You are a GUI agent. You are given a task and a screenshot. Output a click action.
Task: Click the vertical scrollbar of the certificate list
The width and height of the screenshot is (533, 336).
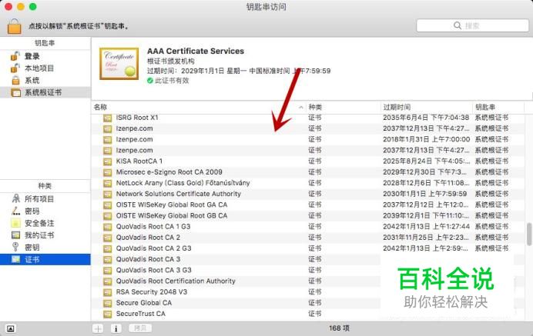click(x=529, y=234)
